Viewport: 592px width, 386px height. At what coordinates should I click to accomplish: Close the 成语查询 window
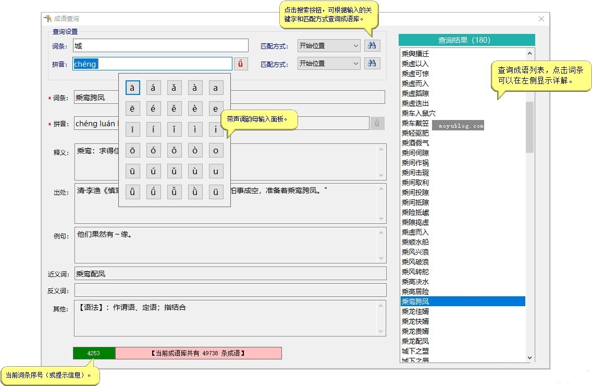(x=541, y=19)
